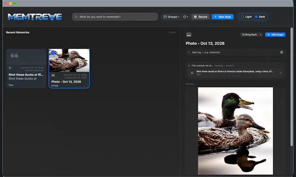Screen dimensions: 296x177
Task: Click the shield icon in Secure
Action: [x=195, y=17]
